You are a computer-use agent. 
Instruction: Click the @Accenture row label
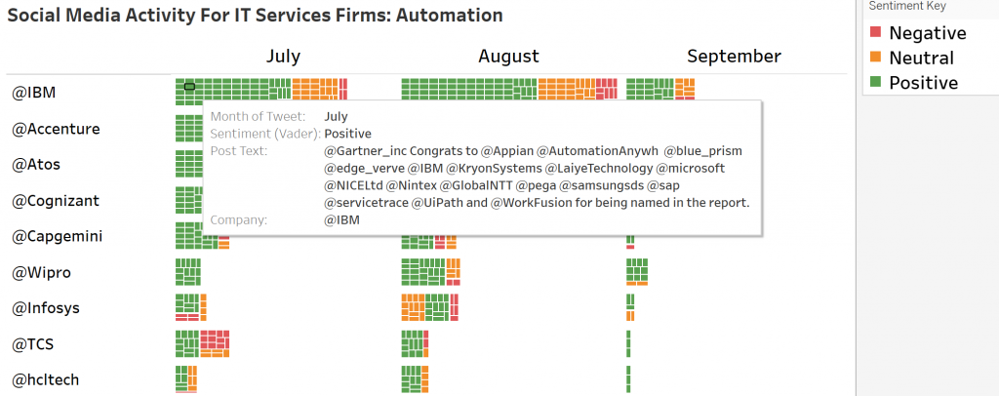pos(56,129)
